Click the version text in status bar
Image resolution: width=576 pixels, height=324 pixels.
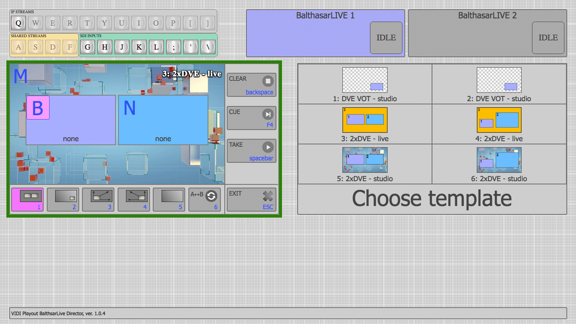58,314
